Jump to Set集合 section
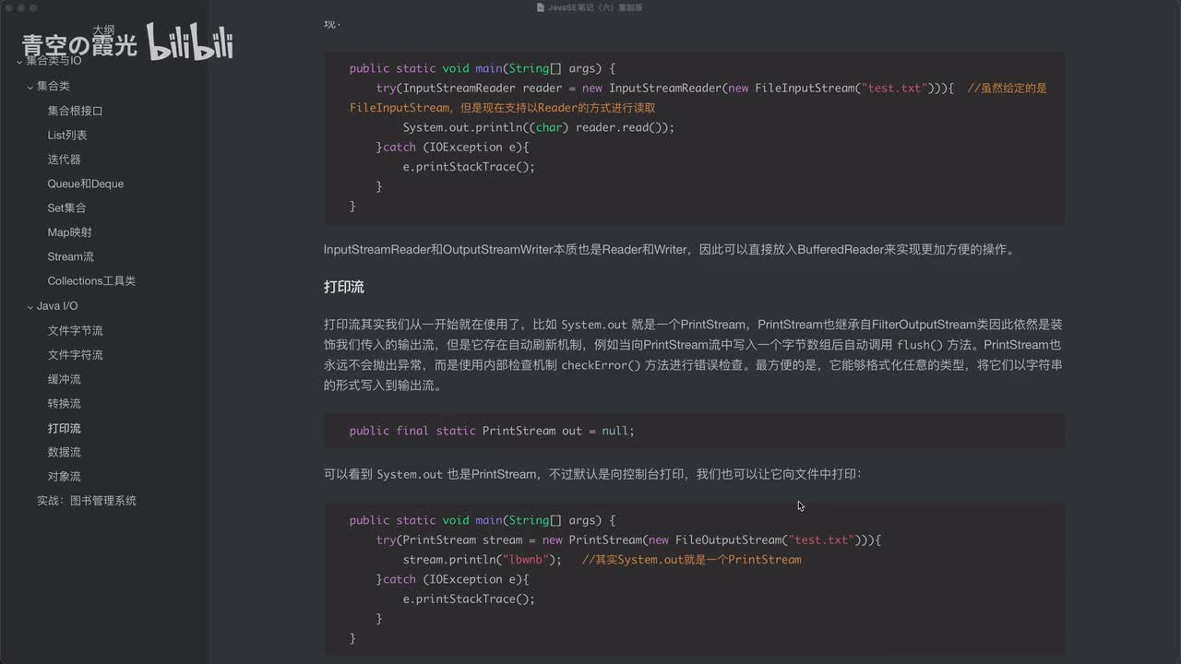1181x664 pixels. pyautogui.click(x=67, y=207)
